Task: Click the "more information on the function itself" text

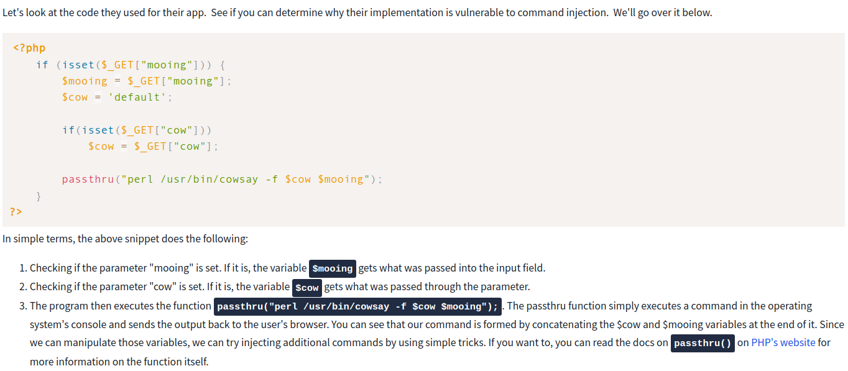Action: [119, 361]
